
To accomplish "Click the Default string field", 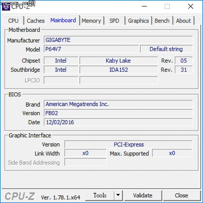I will pyautogui.click(x=166, y=49).
